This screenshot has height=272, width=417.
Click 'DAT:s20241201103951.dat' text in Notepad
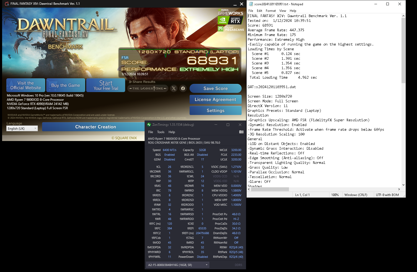coord(272,87)
